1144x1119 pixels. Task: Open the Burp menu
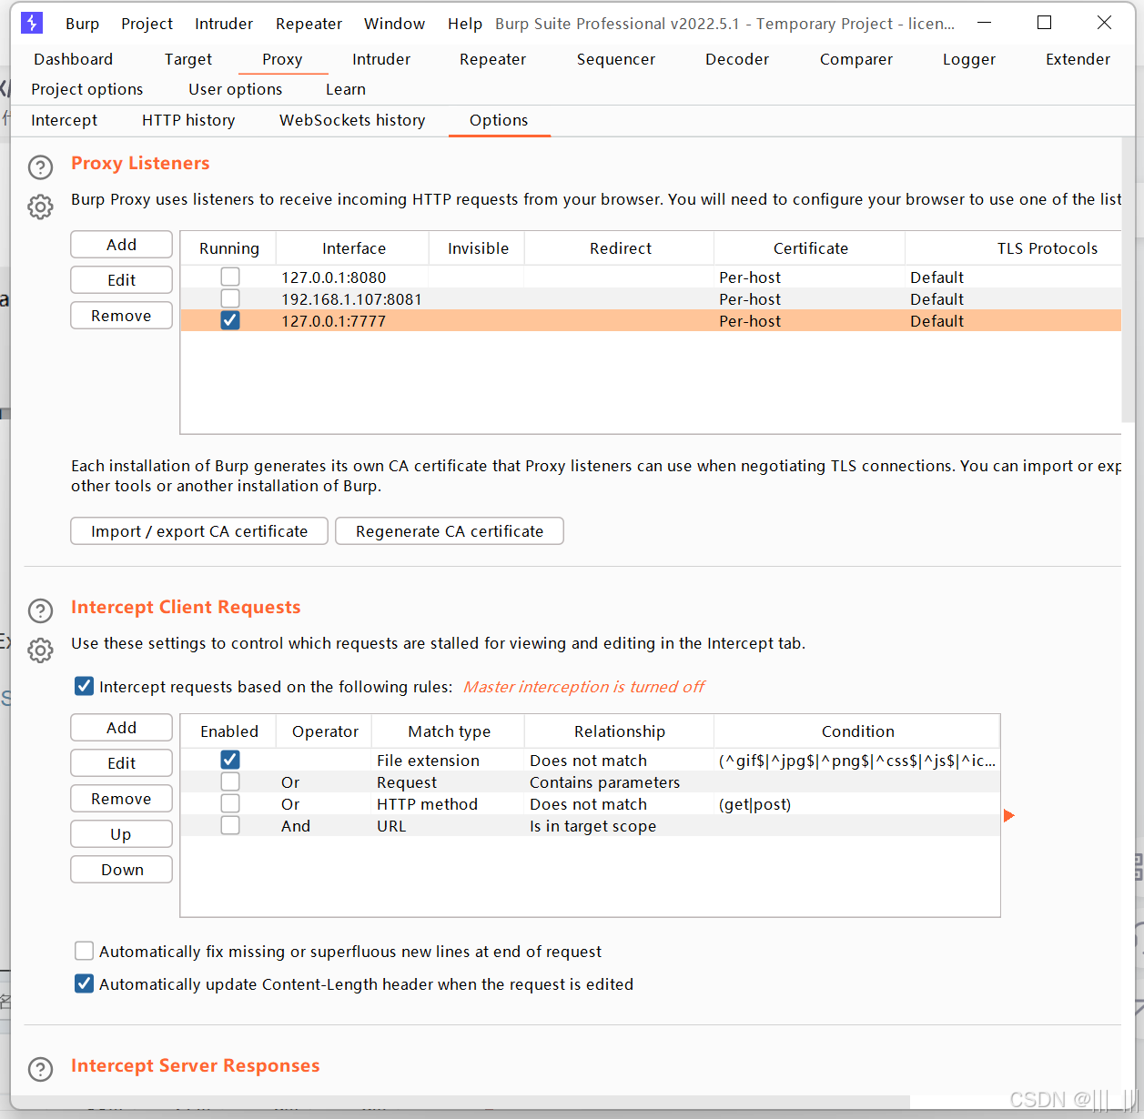[x=82, y=24]
